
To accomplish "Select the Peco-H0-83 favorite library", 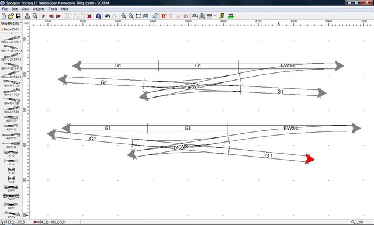I will [x=11, y=29].
